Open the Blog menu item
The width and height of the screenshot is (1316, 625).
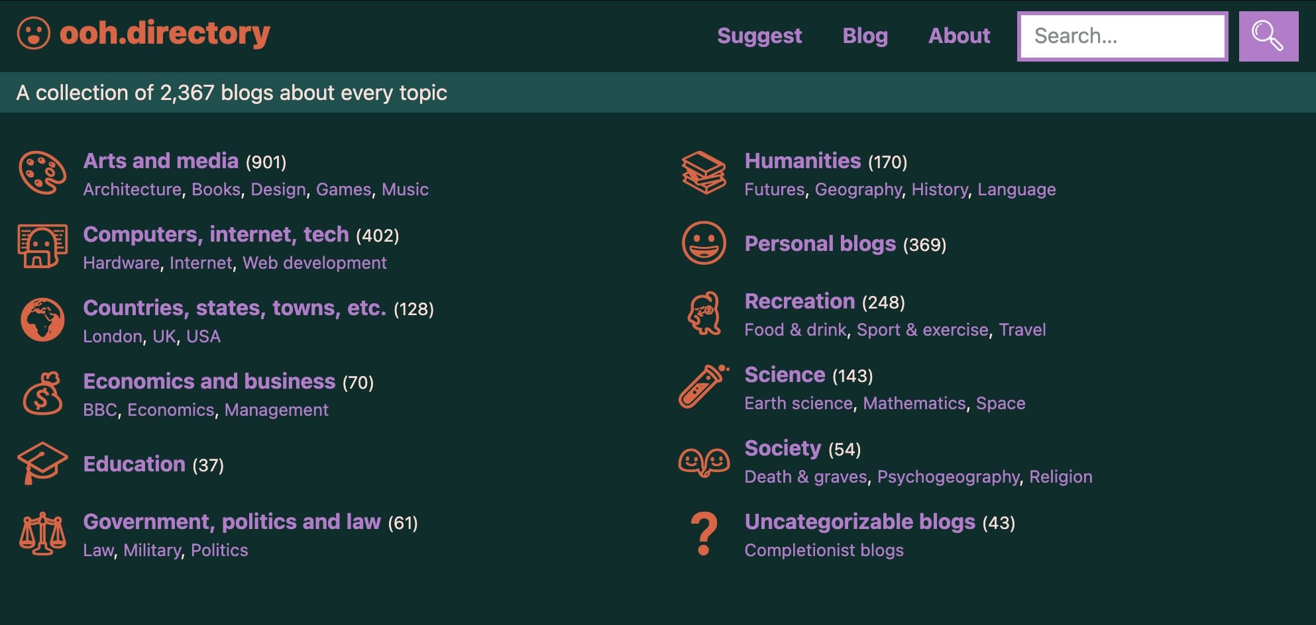pos(865,36)
